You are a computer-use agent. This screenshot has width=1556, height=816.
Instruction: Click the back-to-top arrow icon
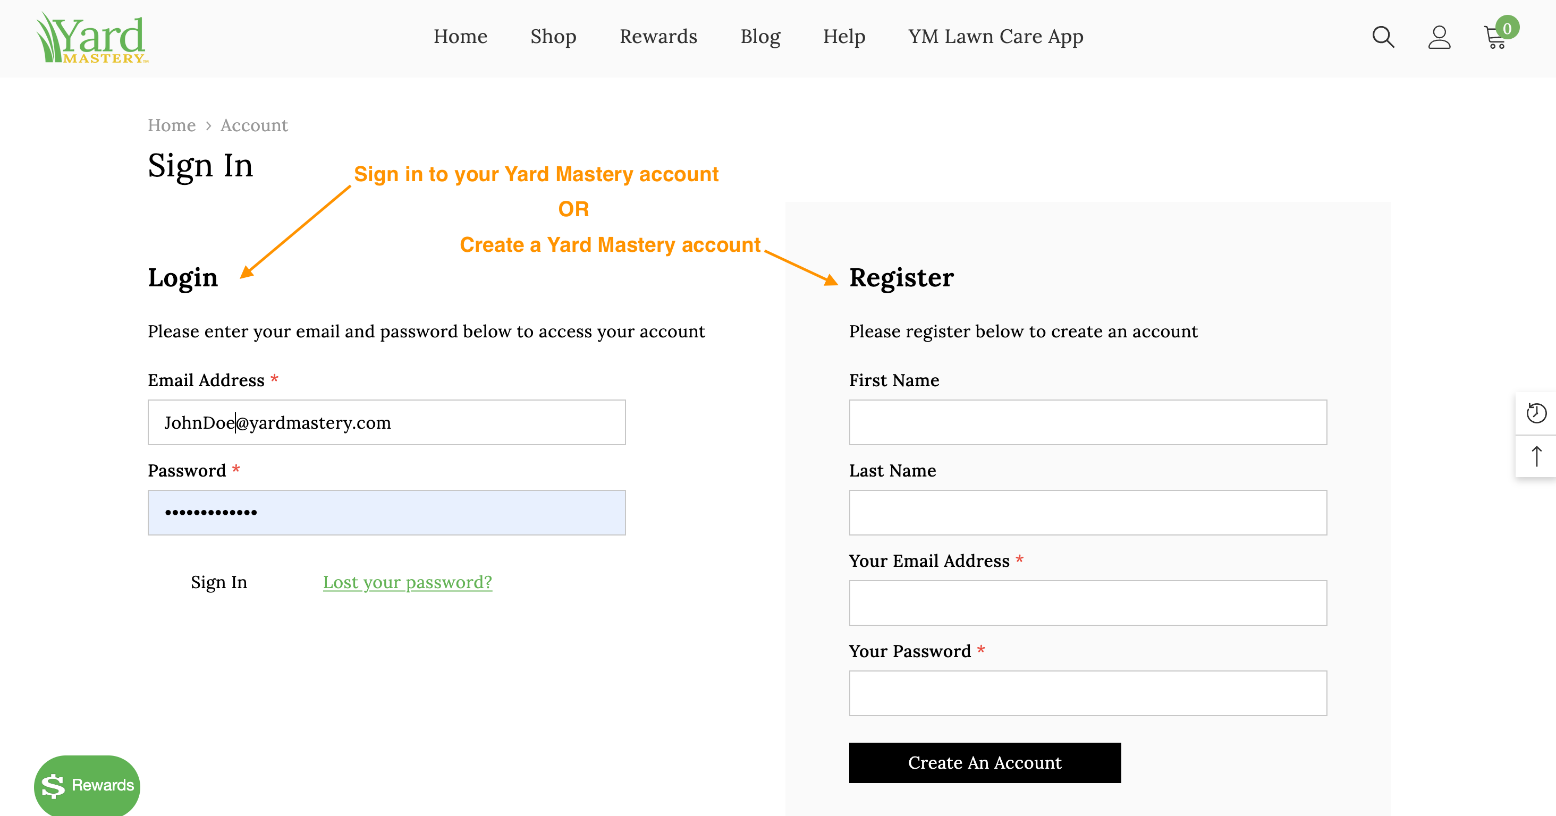[1536, 456]
